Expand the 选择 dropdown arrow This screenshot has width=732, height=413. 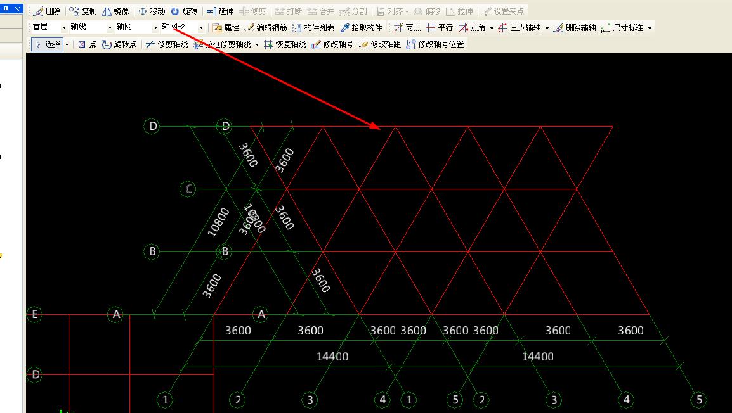pos(67,44)
